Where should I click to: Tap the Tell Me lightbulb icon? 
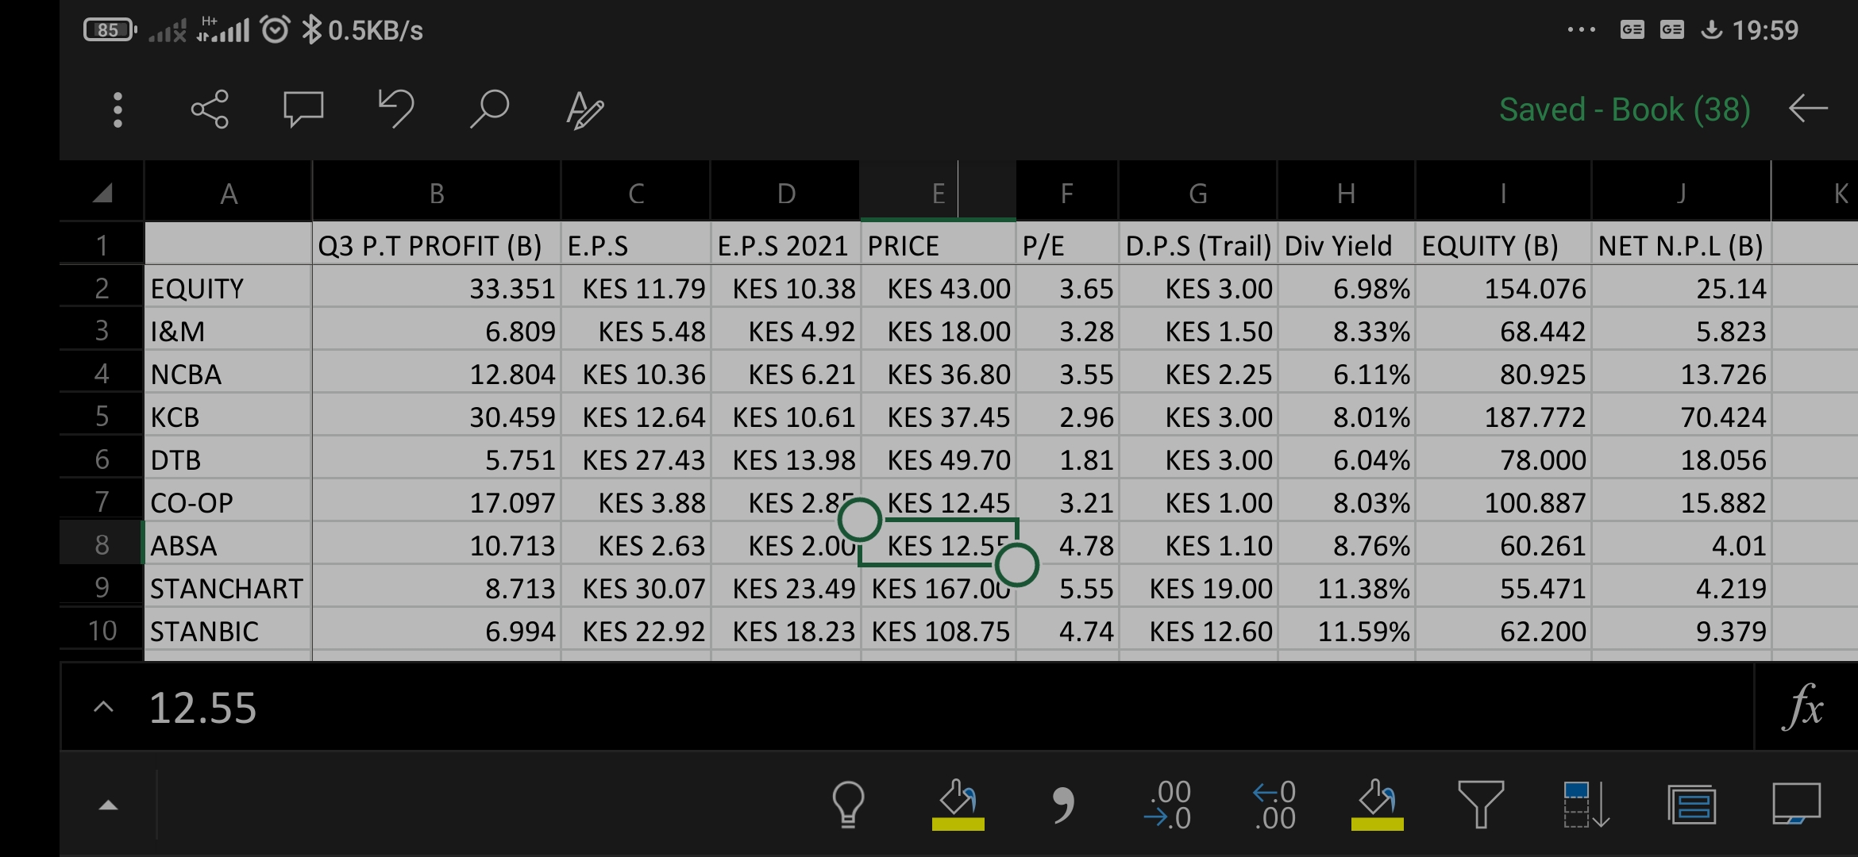point(848,805)
